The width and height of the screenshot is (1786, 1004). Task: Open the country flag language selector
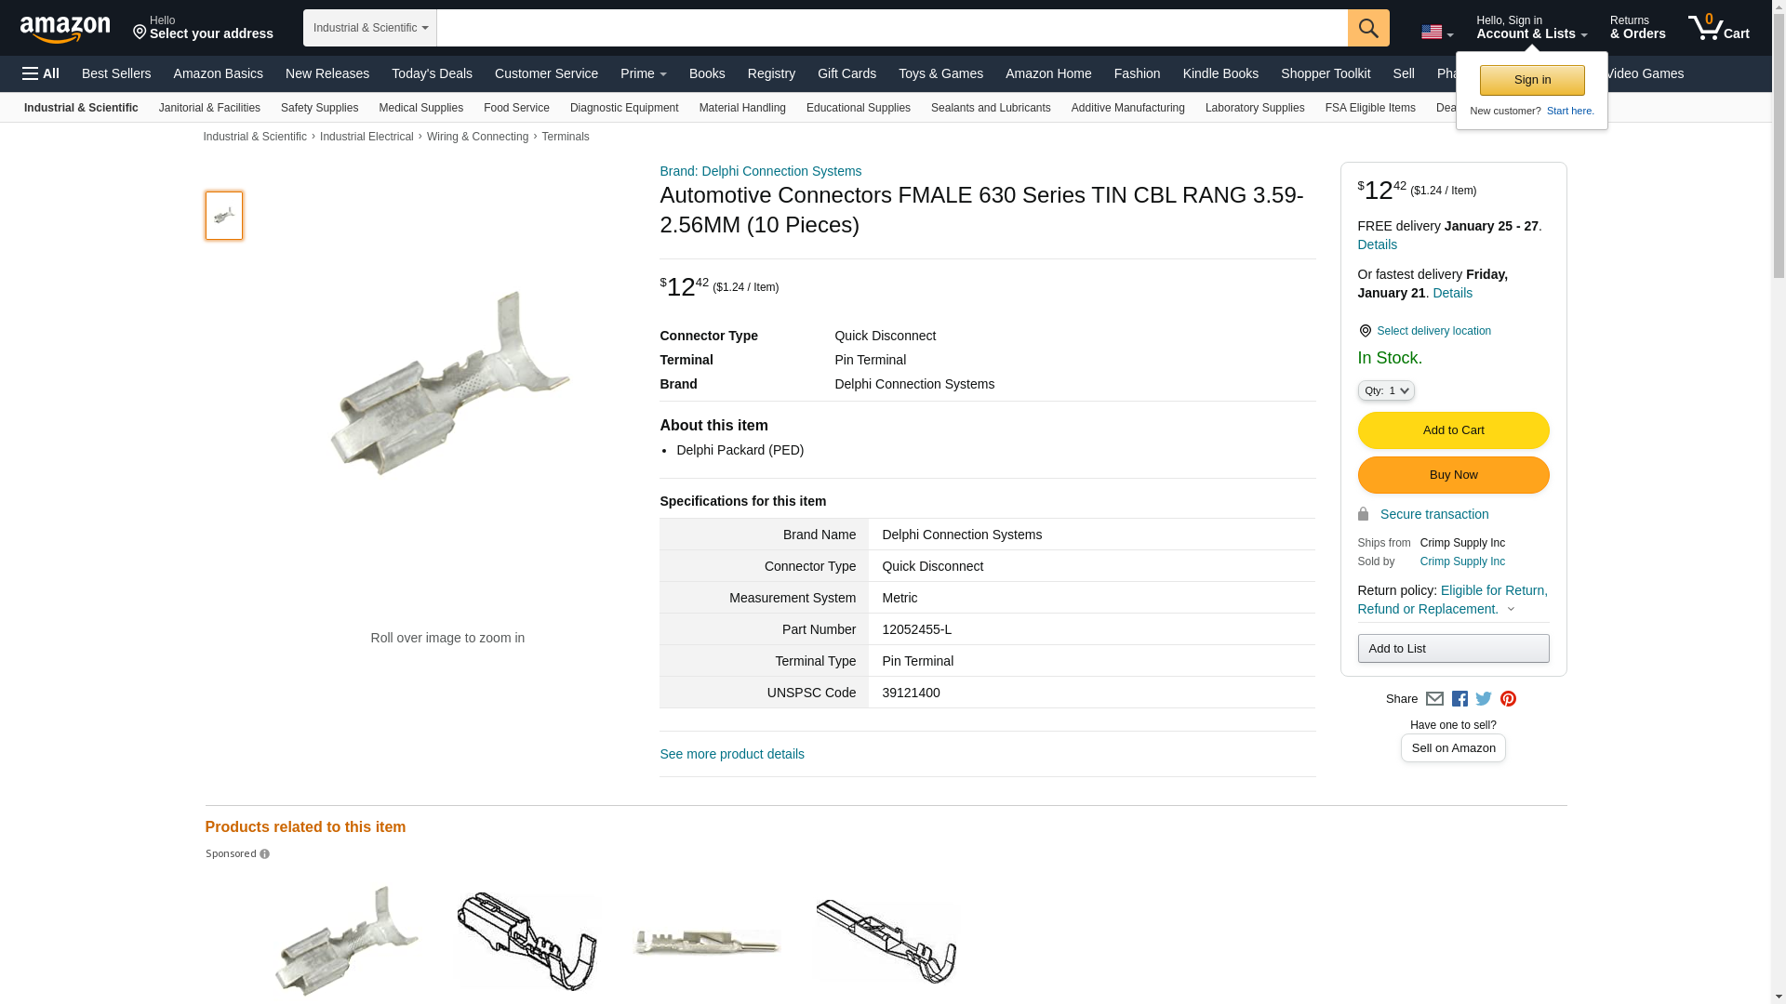pos(1436,33)
